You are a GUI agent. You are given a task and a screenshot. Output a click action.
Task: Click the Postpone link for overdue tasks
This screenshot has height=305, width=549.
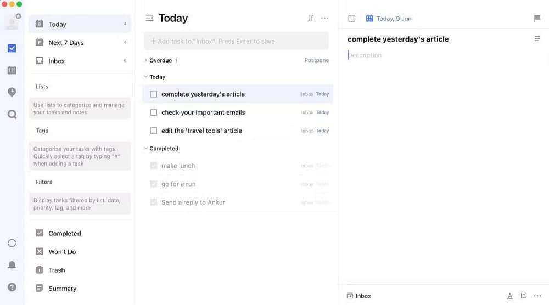click(x=317, y=60)
